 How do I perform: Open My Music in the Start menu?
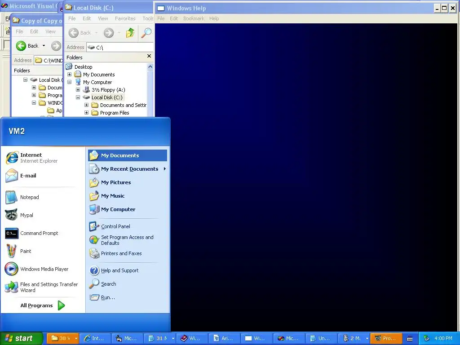click(x=127, y=196)
